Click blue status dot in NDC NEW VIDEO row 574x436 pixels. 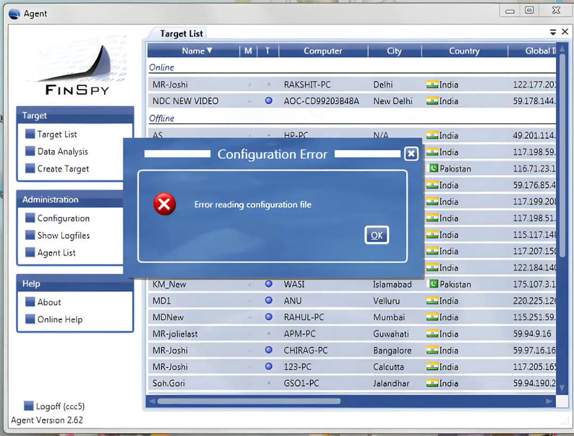pyautogui.click(x=269, y=100)
